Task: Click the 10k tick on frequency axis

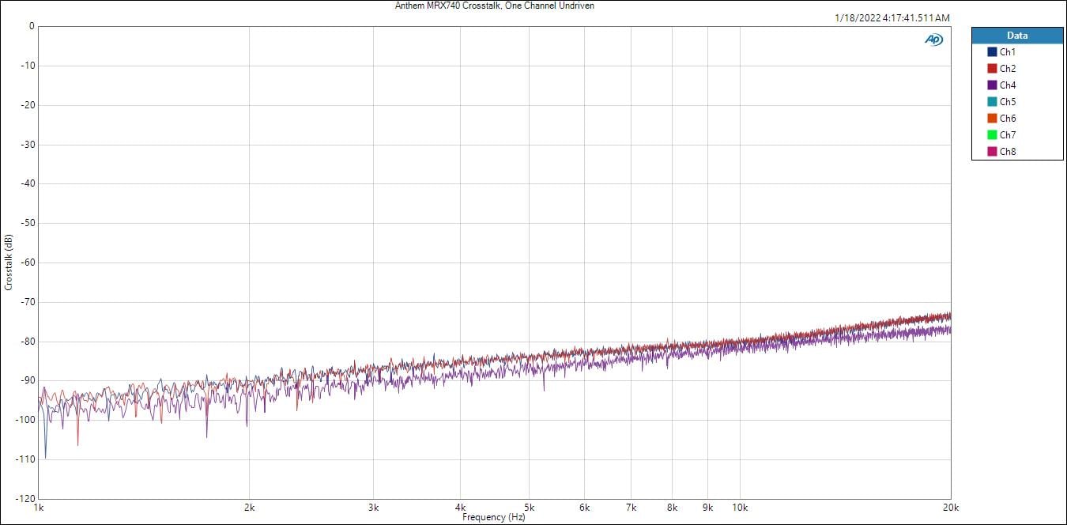Action: point(740,508)
